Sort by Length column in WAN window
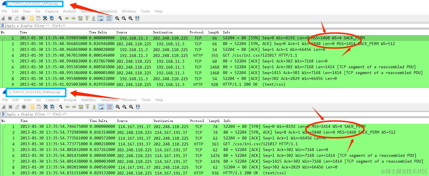This screenshot has height=176, width=429. (214, 121)
